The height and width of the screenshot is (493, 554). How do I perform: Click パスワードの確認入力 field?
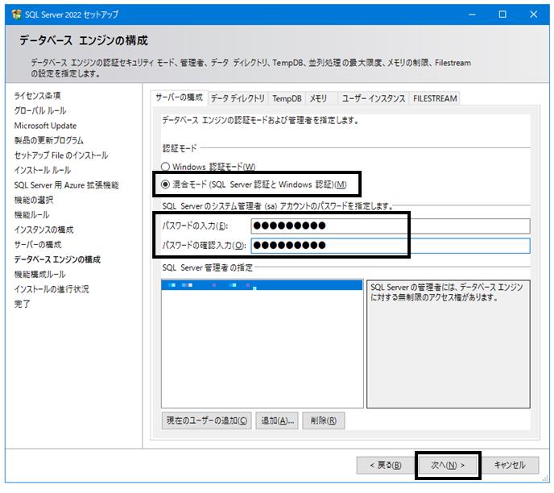[391, 245]
